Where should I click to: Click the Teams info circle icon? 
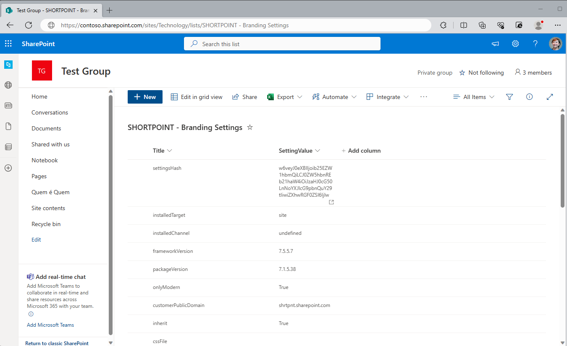[x=31, y=314]
